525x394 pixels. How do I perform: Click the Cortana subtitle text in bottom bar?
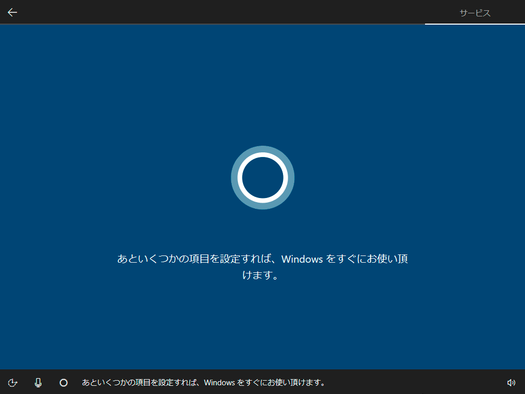pyautogui.click(x=204, y=383)
